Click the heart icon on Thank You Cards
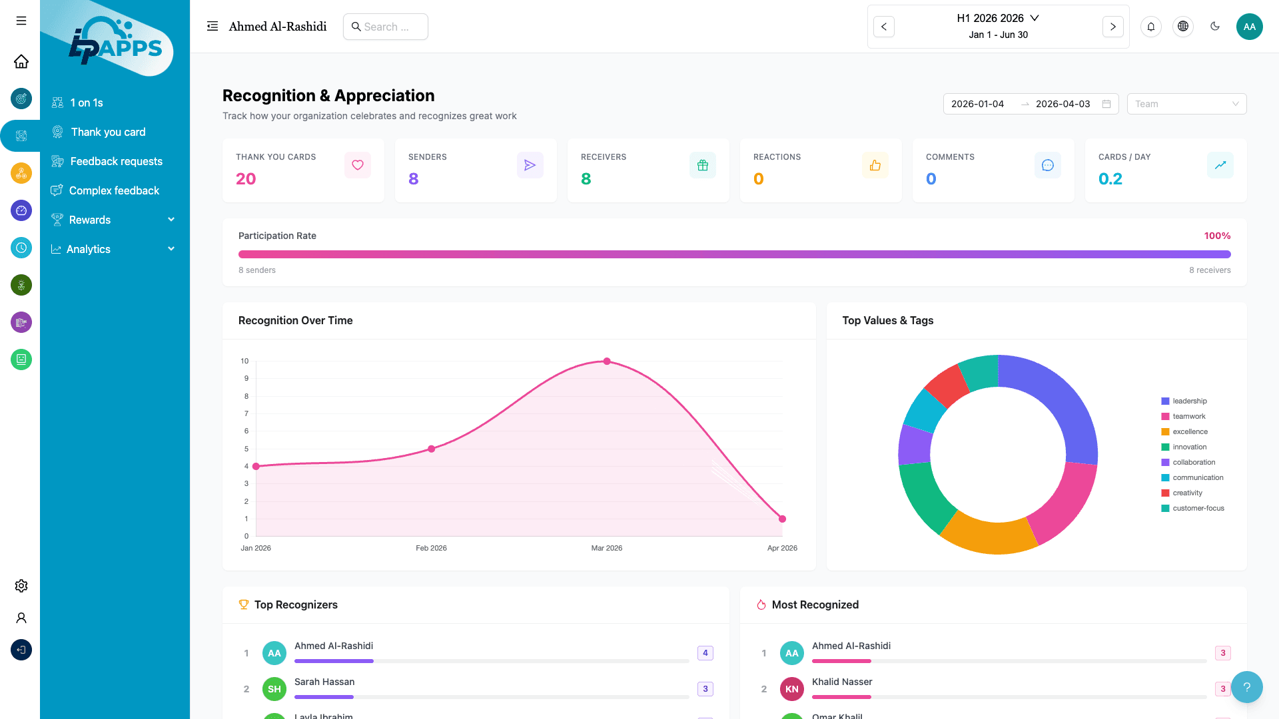The height and width of the screenshot is (719, 1279). [358, 165]
